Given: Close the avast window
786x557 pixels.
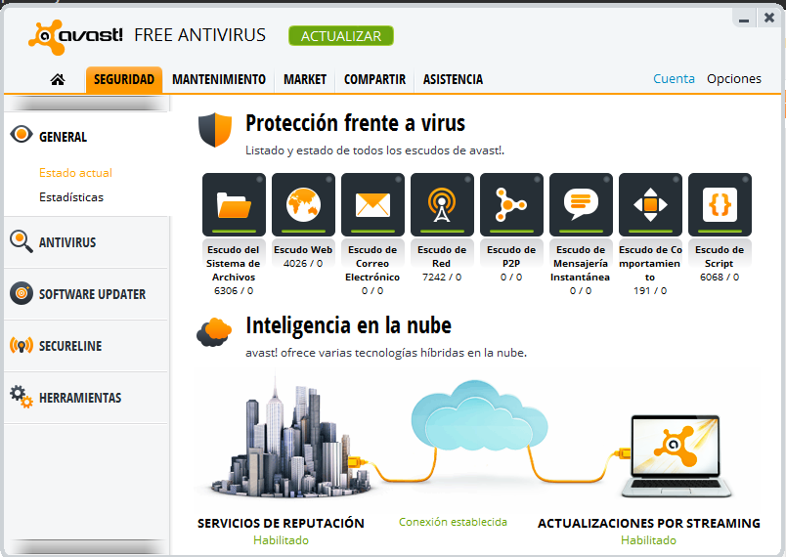Looking at the screenshot, I should [x=769, y=18].
